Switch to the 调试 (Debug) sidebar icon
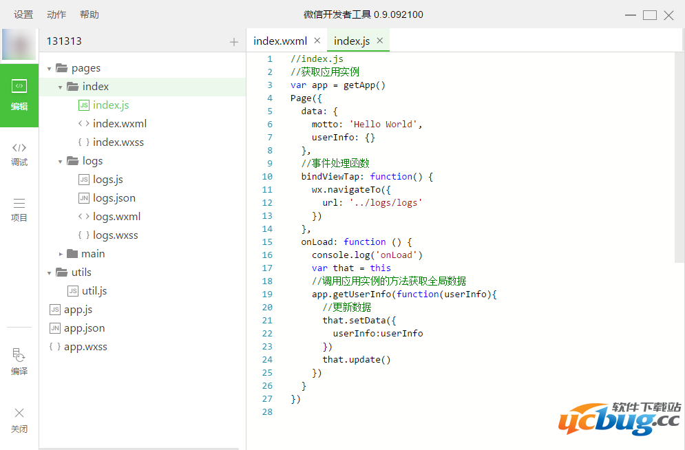Image resolution: width=685 pixels, height=450 pixels. pos(19,154)
